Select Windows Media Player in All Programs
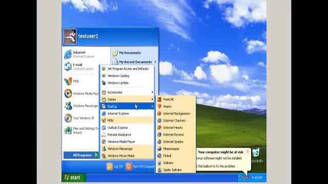 tap(127, 142)
